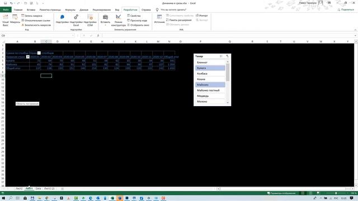This screenshot has width=358, height=201.
Task: Click into the formula bar
Action: (228, 36)
